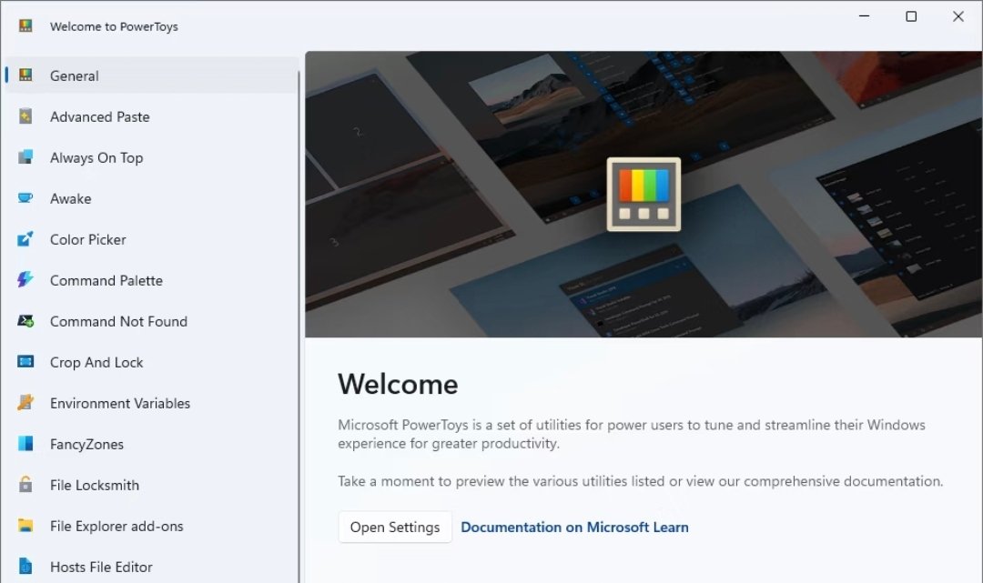This screenshot has width=983, height=583.
Task: Click the File Locksmith padlock icon
Action: pos(25,485)
